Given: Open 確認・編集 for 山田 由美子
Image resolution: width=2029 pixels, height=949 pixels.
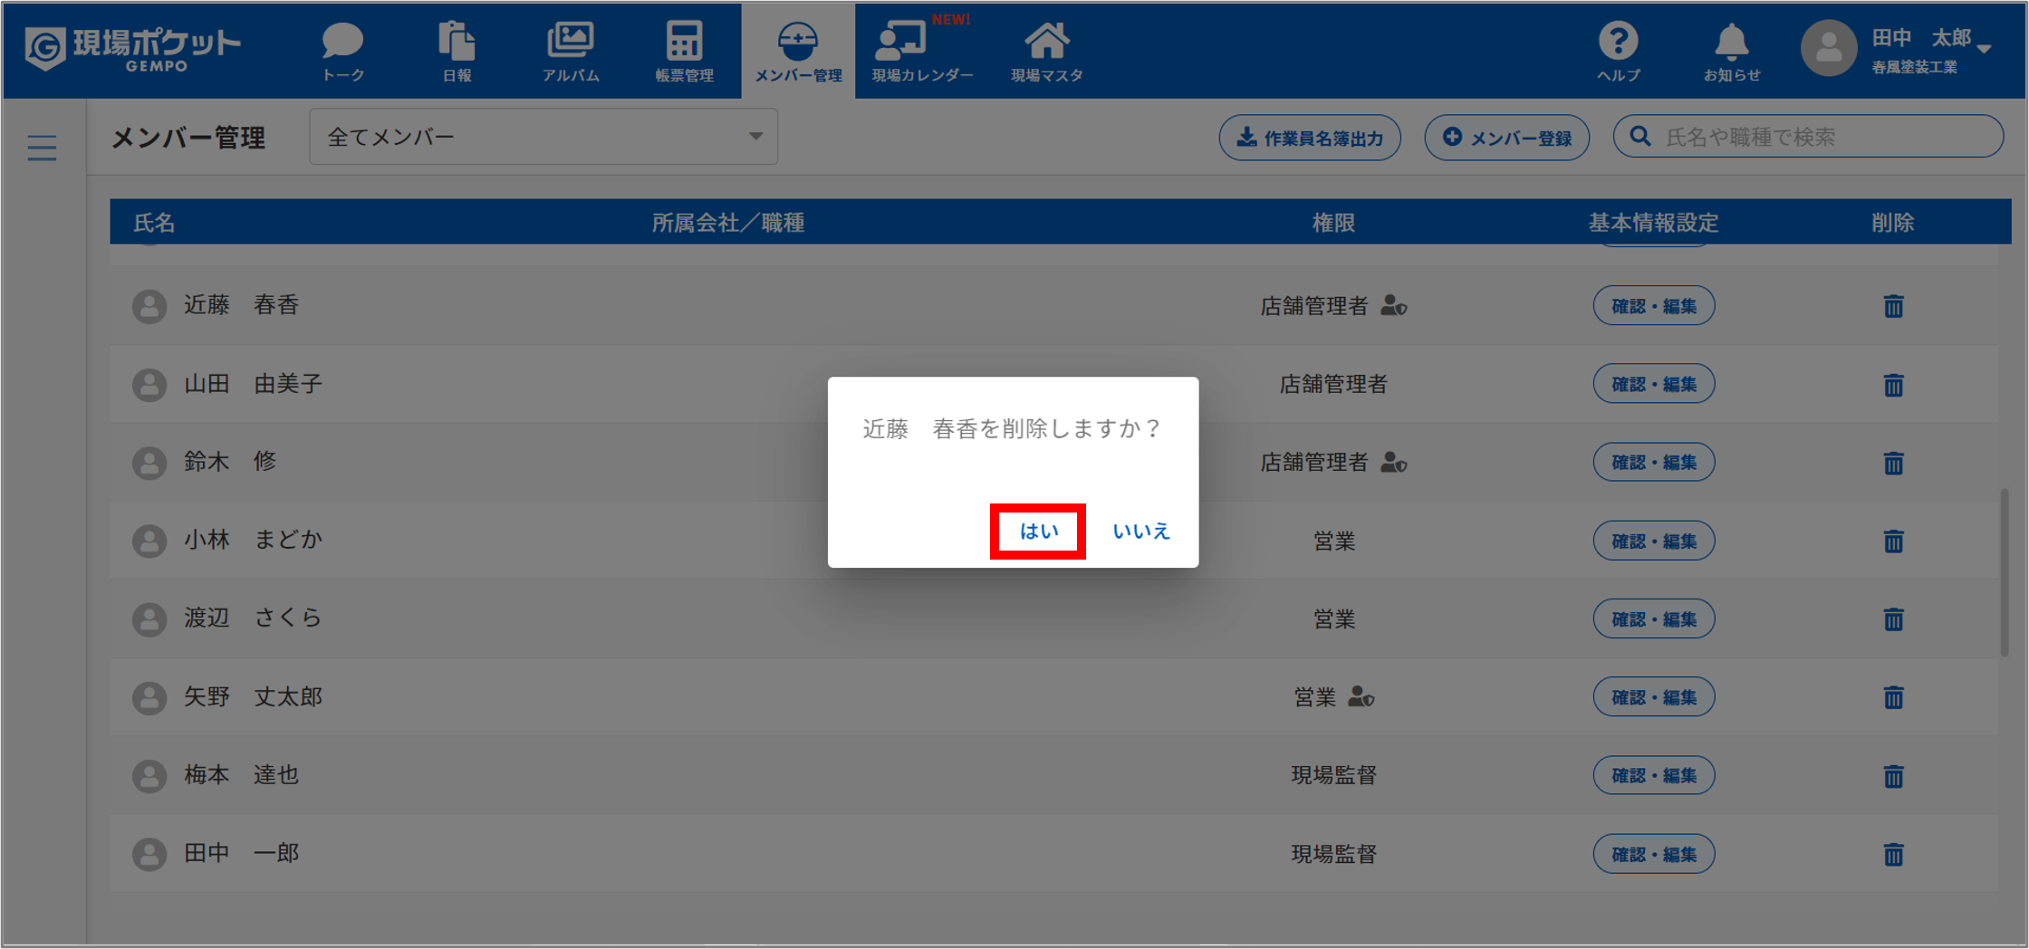Looking at the screenshot, I should tap(1654, 384).
